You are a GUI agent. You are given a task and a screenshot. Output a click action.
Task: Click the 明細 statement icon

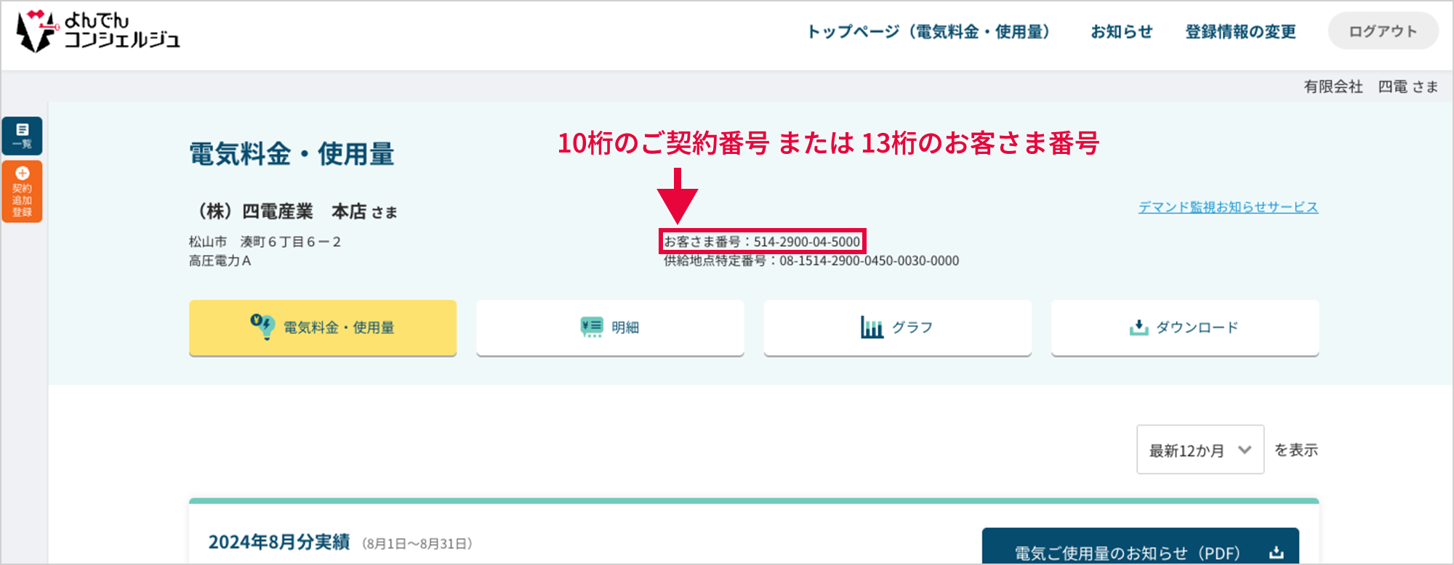(x=592, y=327)
